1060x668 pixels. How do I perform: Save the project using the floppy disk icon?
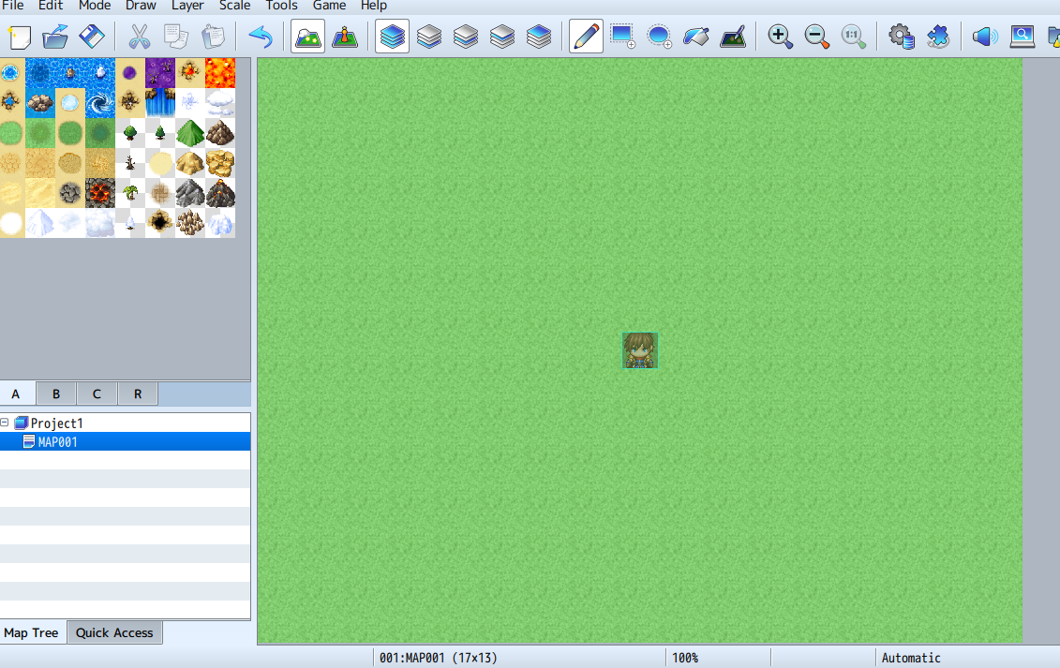tap(92, 37)
